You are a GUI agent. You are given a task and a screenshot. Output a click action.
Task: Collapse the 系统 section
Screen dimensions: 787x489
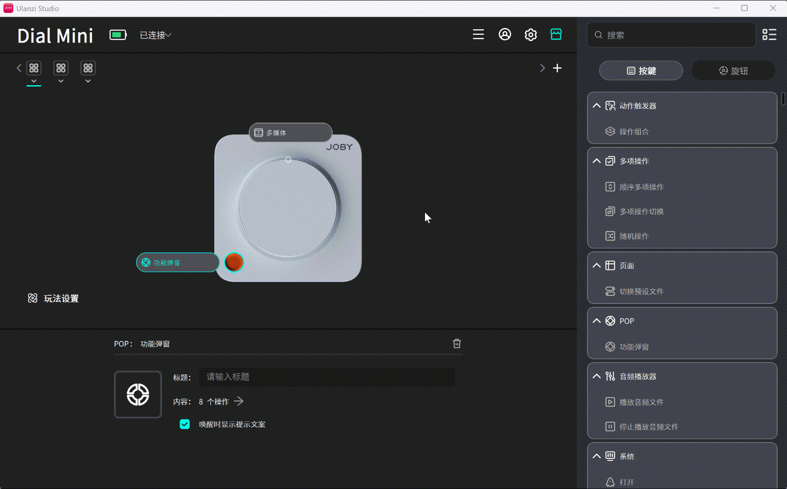596,456
